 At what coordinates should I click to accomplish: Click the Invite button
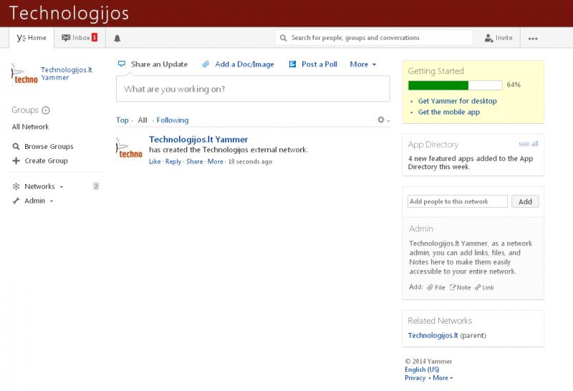click(499, 38)
